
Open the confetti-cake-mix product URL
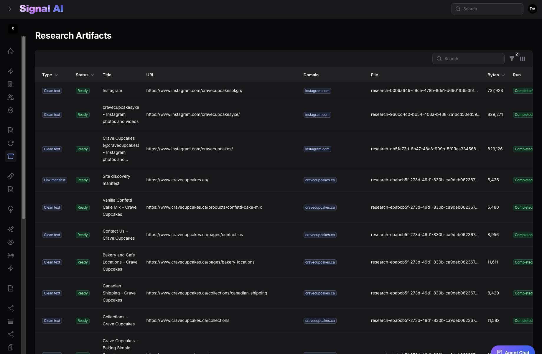point(204,207)
